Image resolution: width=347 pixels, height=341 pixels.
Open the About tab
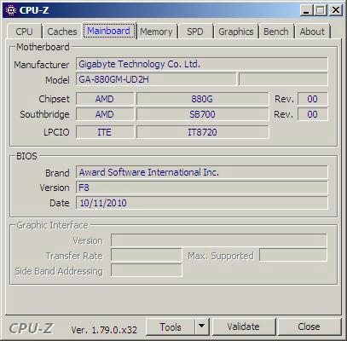click(x=312, y=32)
